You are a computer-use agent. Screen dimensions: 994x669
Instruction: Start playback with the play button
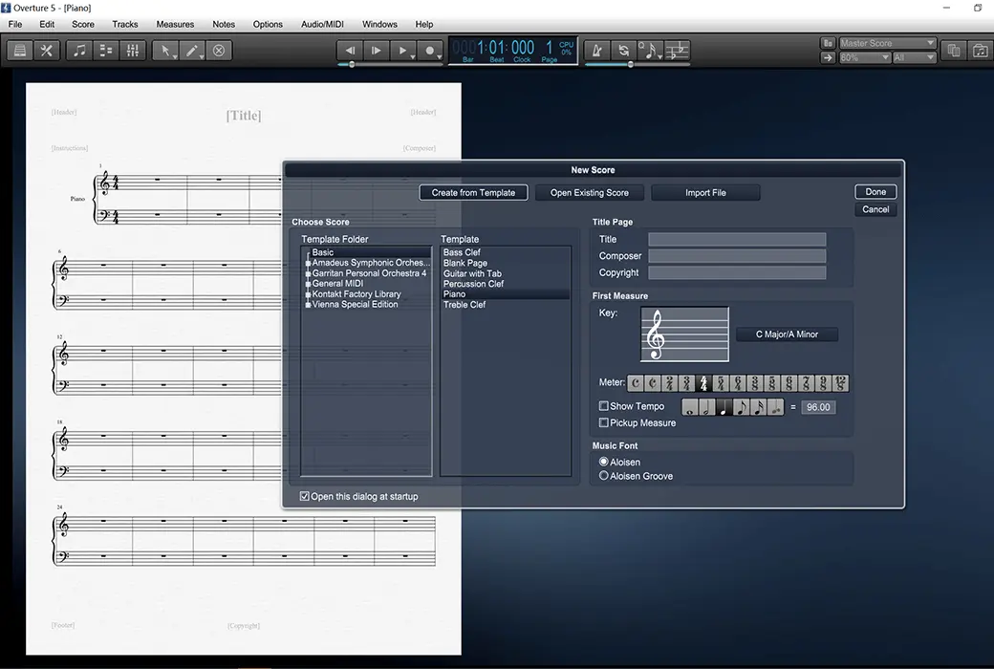(402, 50)
